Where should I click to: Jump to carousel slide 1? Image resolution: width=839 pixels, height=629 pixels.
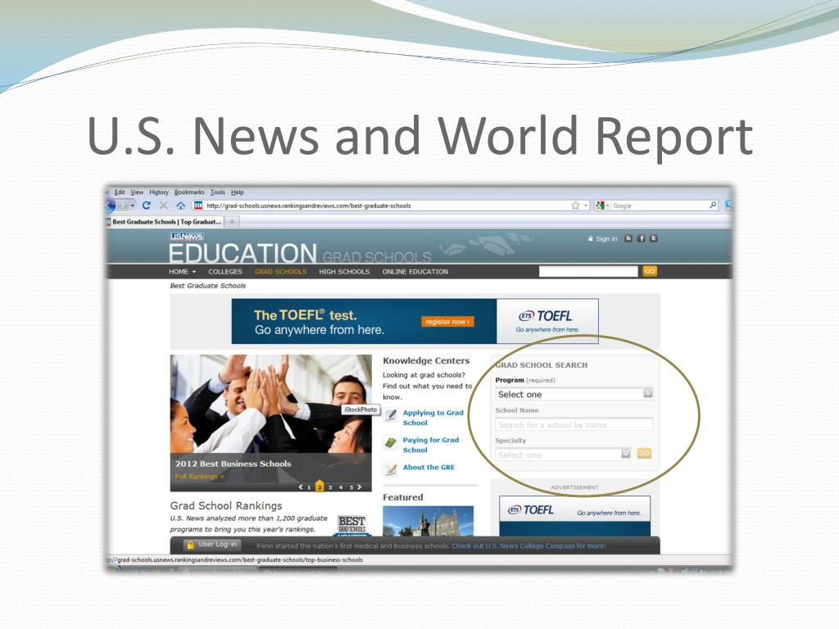pyautogui.click(x=309, y=487)
